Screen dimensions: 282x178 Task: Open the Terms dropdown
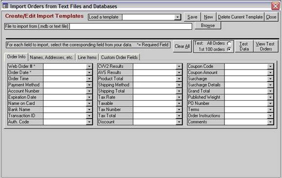click(x=270, y=109)
